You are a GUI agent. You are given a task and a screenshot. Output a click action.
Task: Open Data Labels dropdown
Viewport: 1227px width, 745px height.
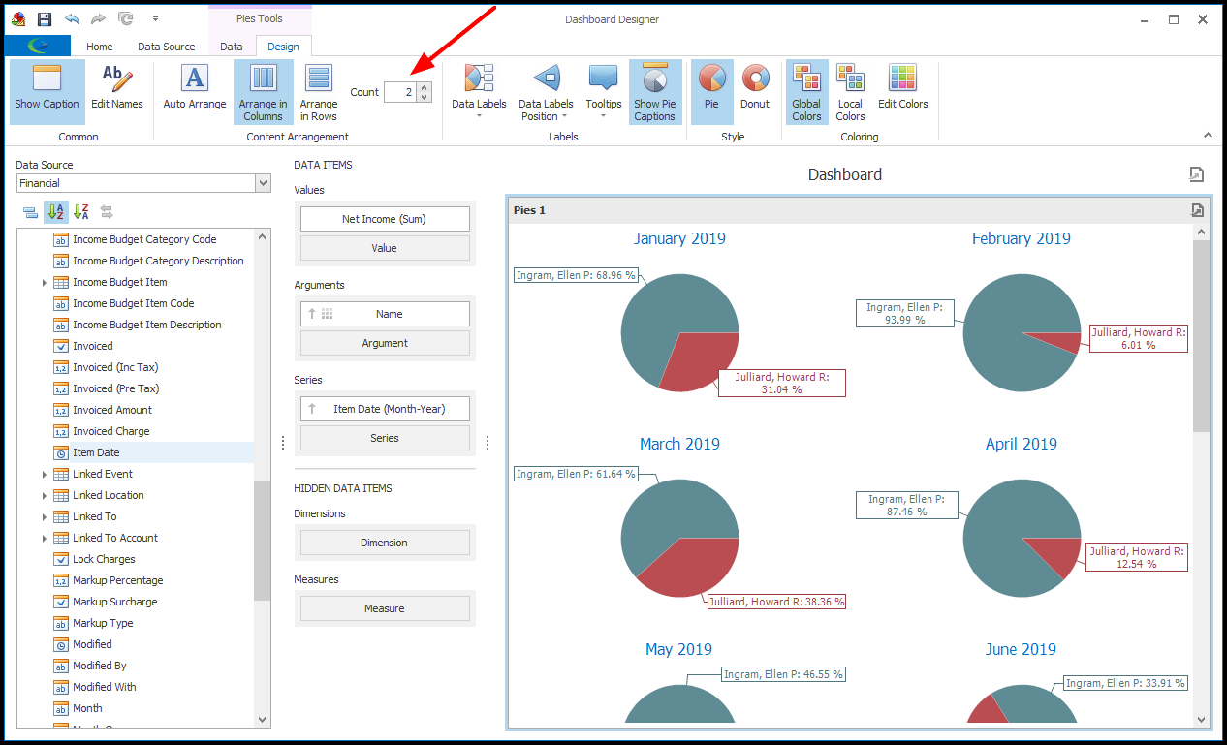(x=479, y=92)
